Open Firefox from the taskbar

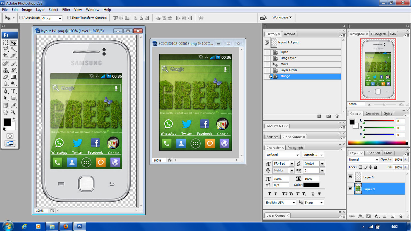(x=66, y=226)
